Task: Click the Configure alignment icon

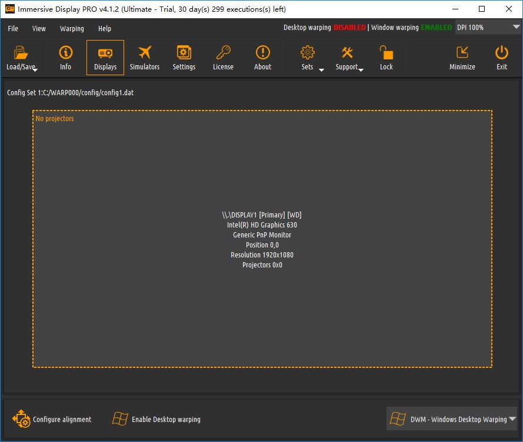Action: [x=21, y=418]
